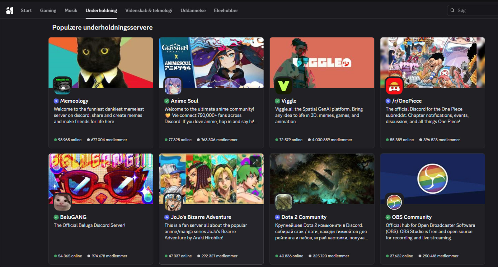
Task: Click the "Populære underholdningsservere" heading
Action: [102, 28]
